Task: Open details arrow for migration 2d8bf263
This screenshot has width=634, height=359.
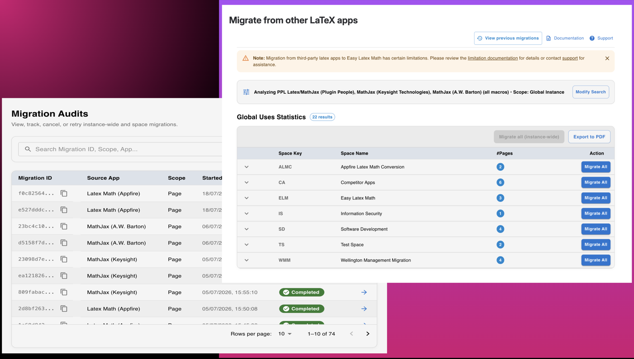Action: click(x=364, y=309)
